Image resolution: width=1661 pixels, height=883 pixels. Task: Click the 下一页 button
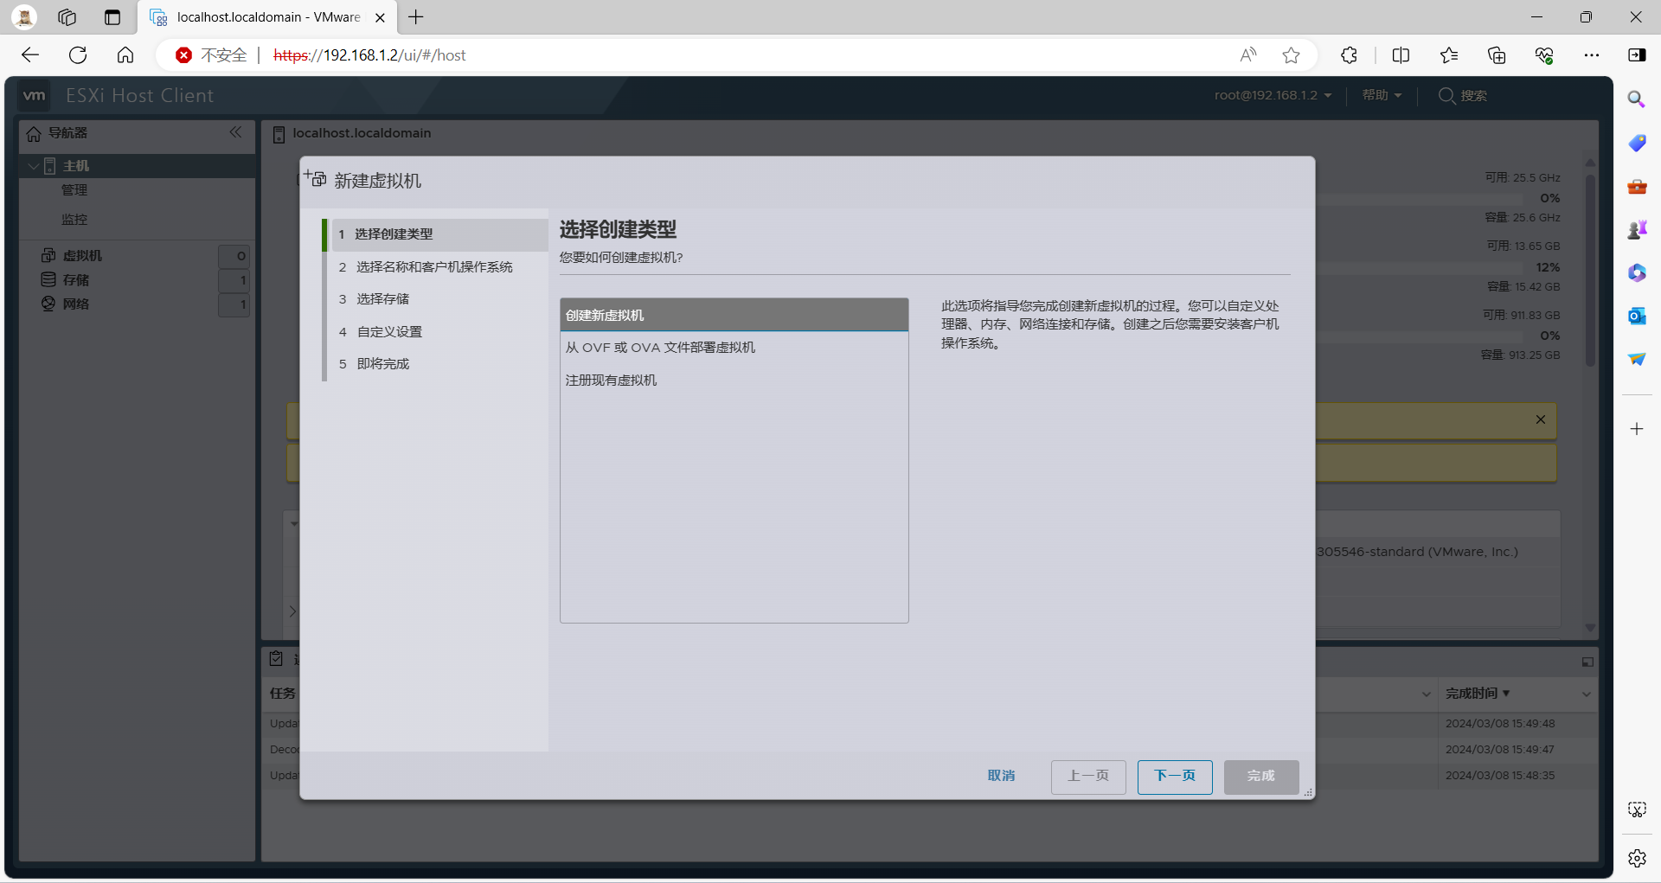point(1174,776)
